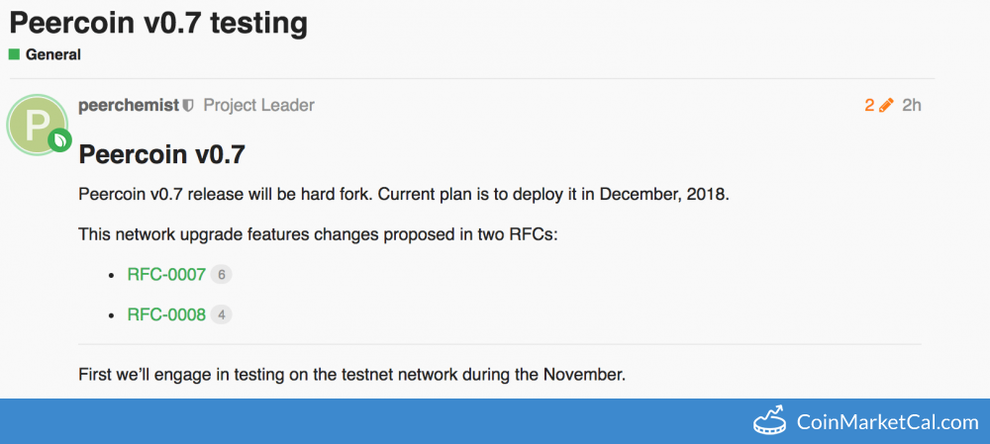Click the green leaf badge on the avatar

point(61,140)
